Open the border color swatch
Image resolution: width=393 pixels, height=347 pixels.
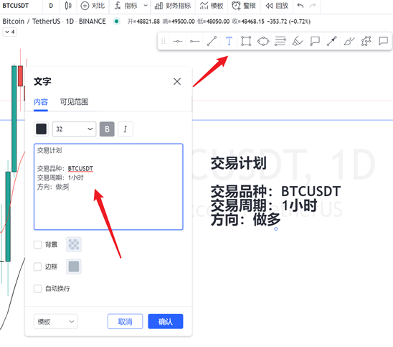point(74,267)
